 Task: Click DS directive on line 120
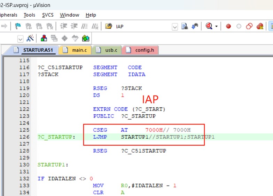[96, 95]
